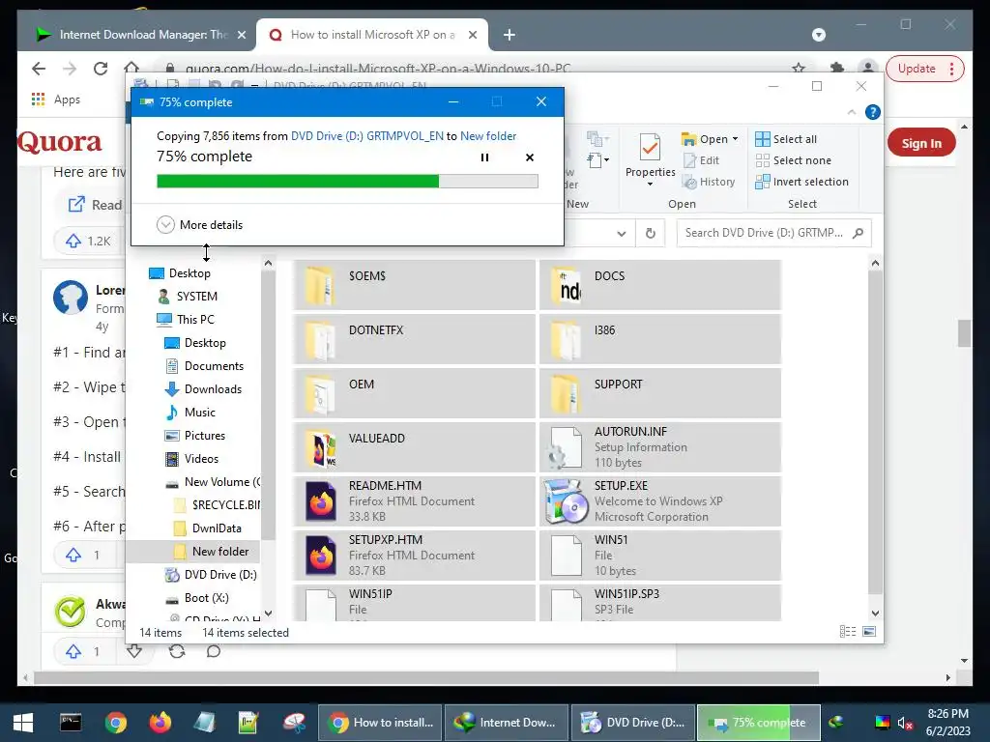
Task: Click the search magnifier icon in Explorer
Action: point(858,233)
